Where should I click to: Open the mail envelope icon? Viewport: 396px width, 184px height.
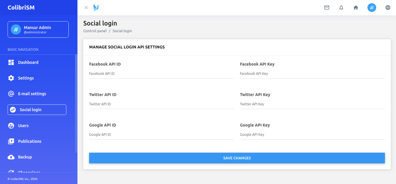(x=327, y=8)
